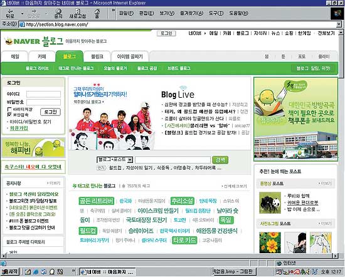Click the Stop (중지) toolbar icon

coord(58,14)
